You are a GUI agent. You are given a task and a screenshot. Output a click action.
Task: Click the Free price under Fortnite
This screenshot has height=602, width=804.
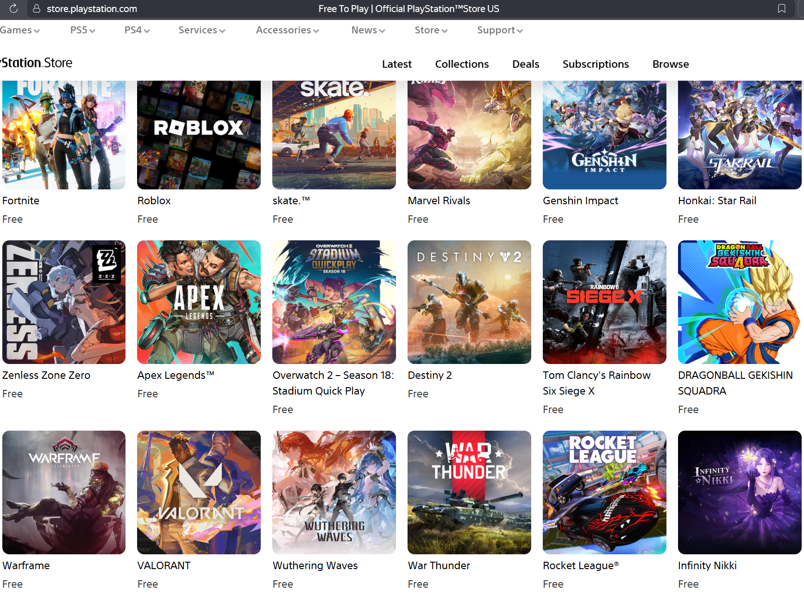tap(13, 219)
